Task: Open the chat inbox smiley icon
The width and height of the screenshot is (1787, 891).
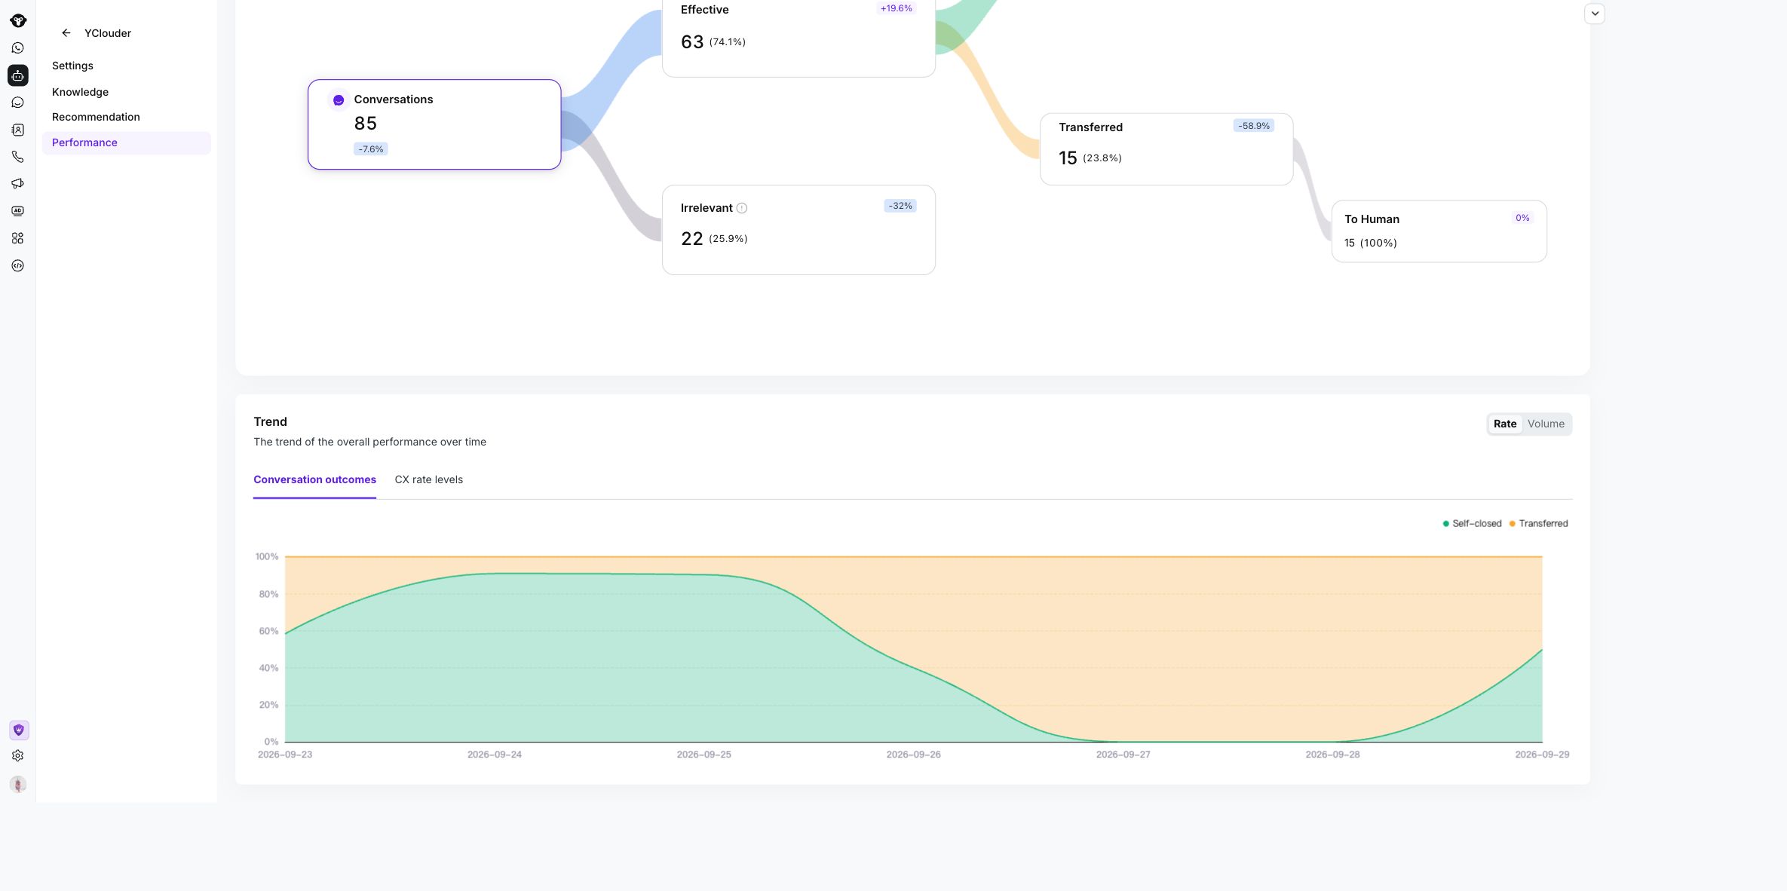Action: [18, 103]
